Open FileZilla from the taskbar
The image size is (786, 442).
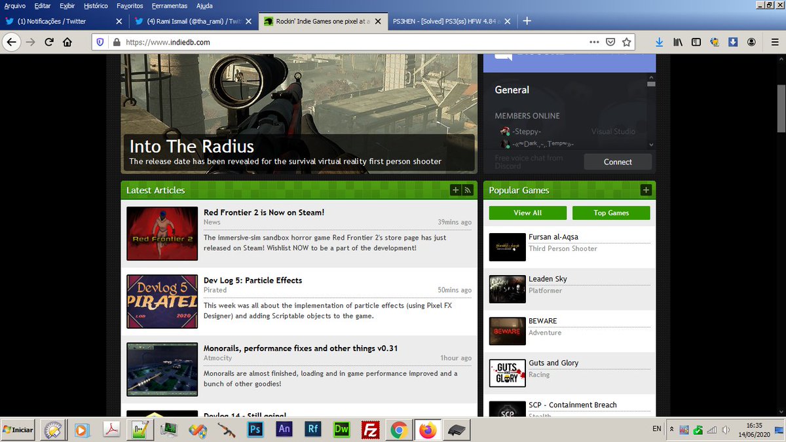(371, 430)
